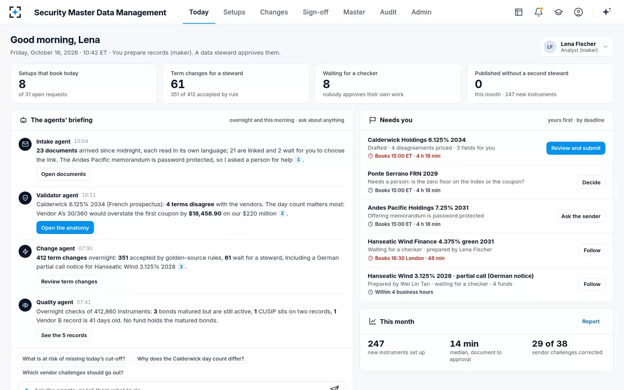Viewport: 624px width, 390px height.
Task: Pick the suggestion about missing today's cut-off
Action: (74, 359)
